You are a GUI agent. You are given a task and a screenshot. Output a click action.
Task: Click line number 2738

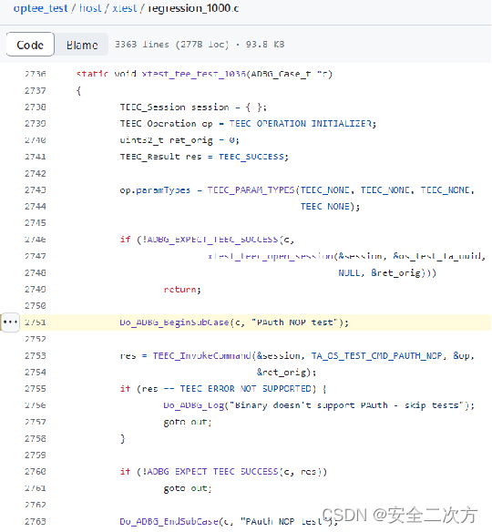(x=36, y=107)
